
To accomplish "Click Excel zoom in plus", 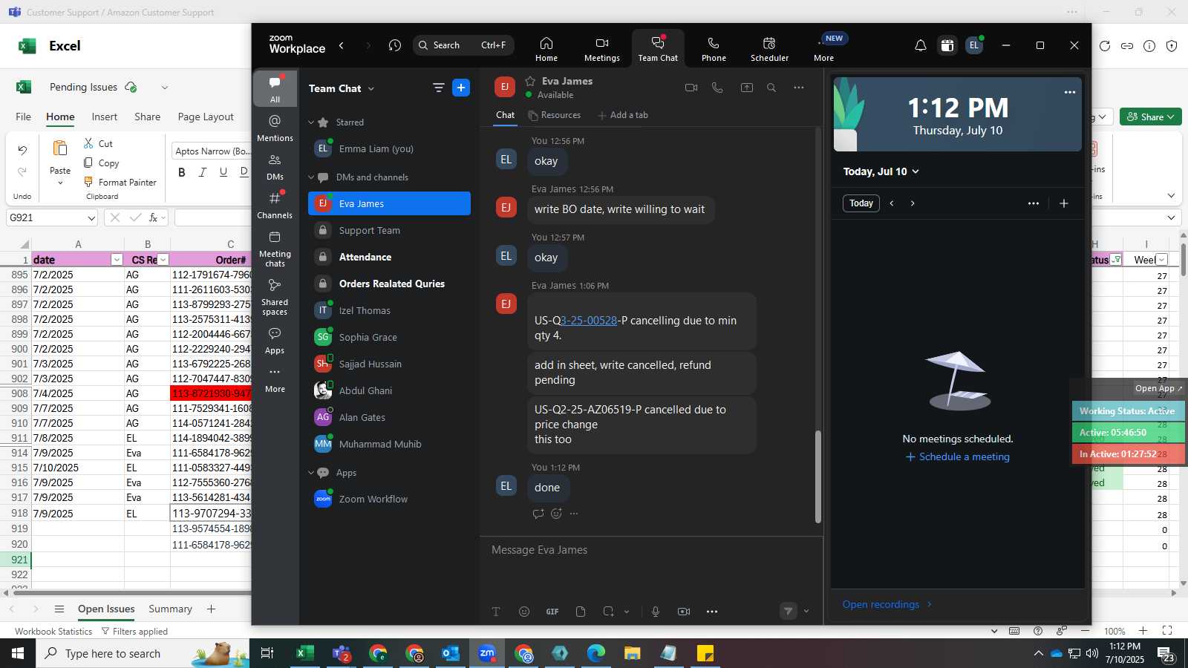I will (x=1143, y=631).
